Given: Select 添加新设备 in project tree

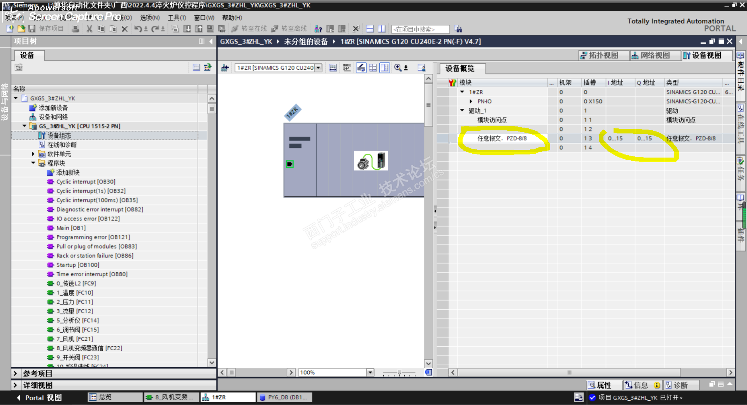Looking at the screenshot, I should pos(53,108).
